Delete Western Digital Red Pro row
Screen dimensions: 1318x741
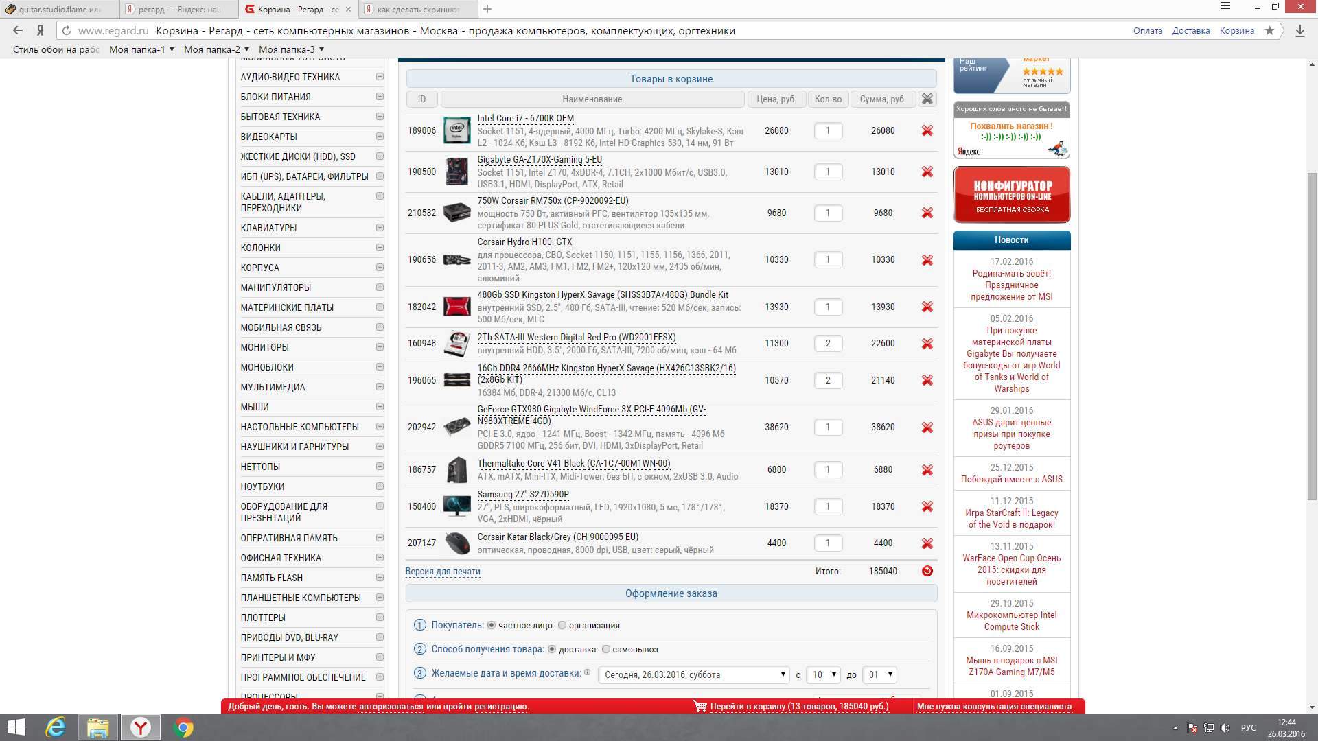(927, 344)
